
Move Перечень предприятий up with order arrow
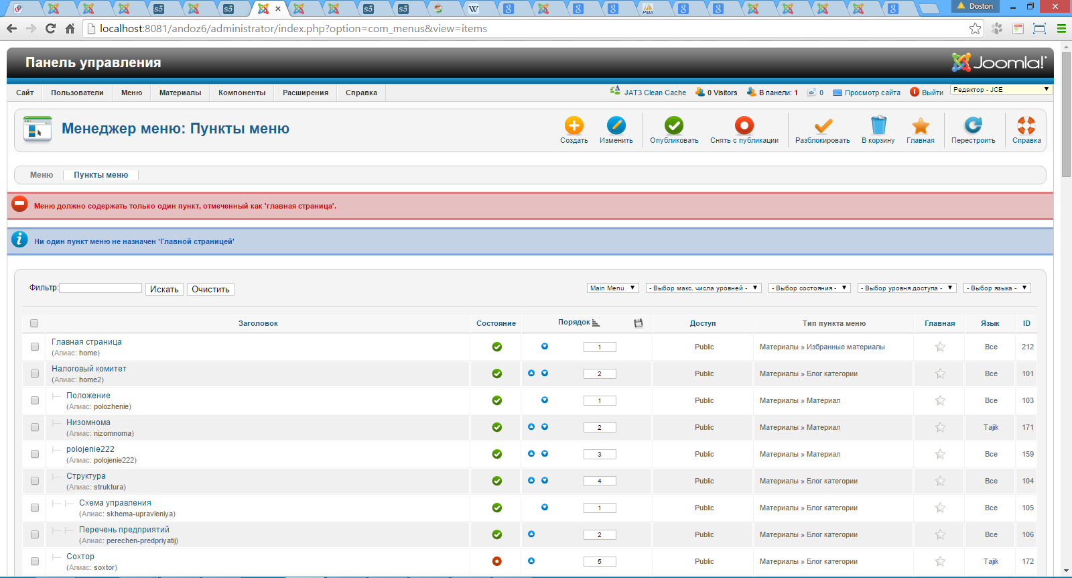coord(531,534)
